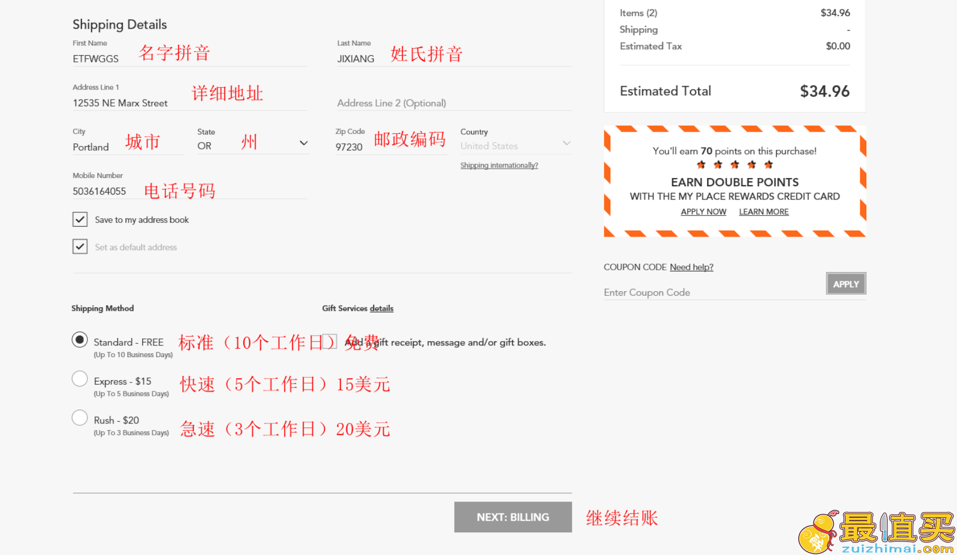
Task: Select Standard - FREE shipping radio button
Action: click(80, 339)
